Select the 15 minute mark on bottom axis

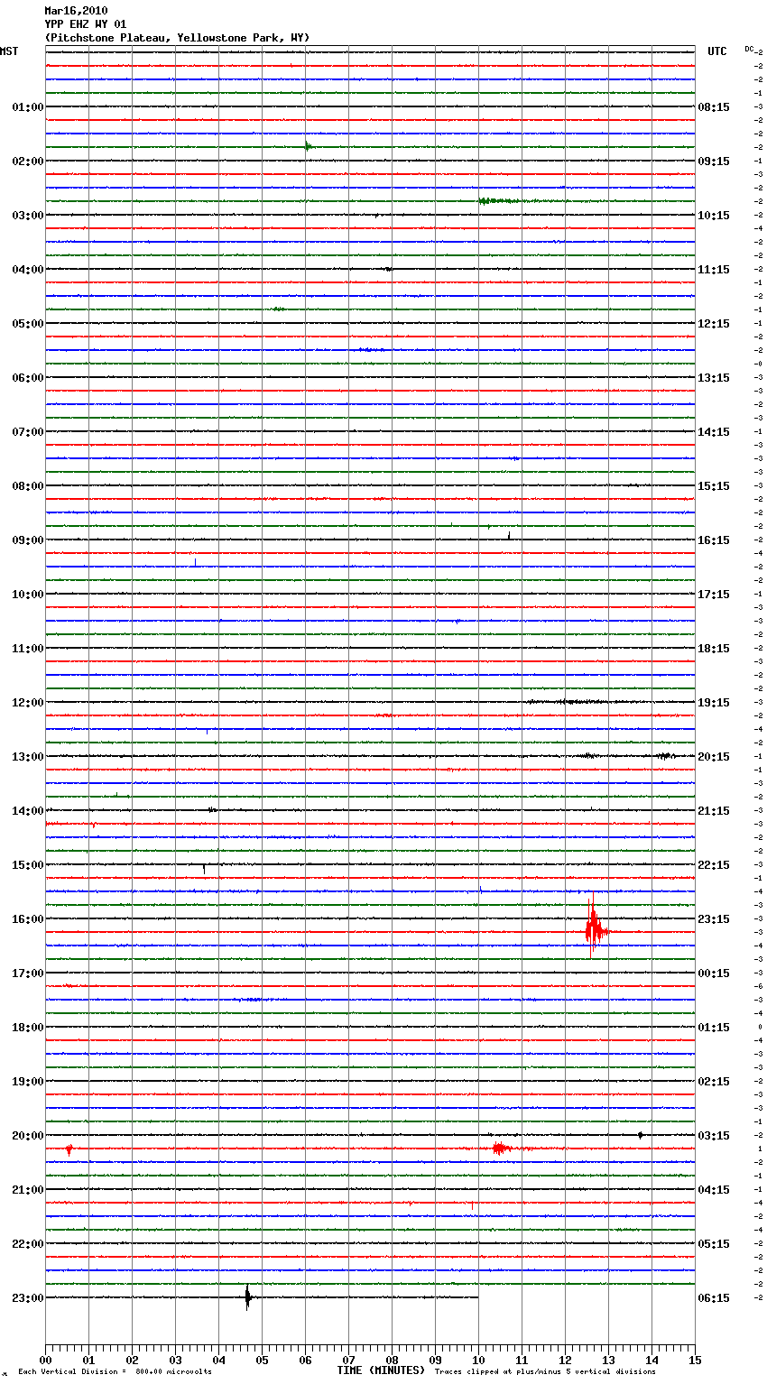(695, 1360)
